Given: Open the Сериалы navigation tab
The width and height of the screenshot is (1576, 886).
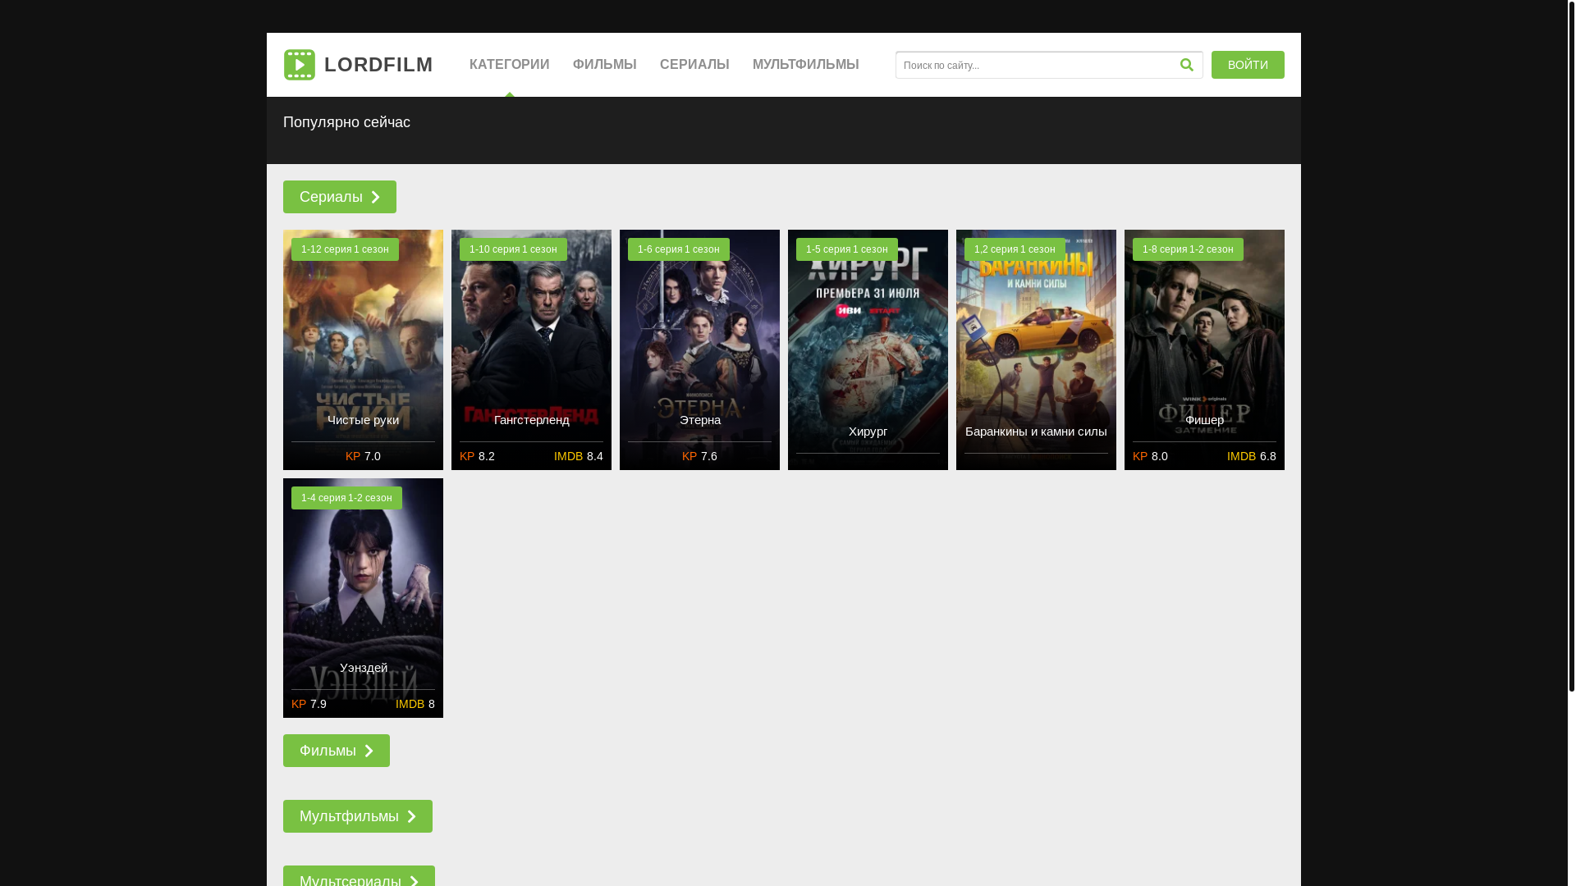Looking at the screenshot, I should pos(694,65).
